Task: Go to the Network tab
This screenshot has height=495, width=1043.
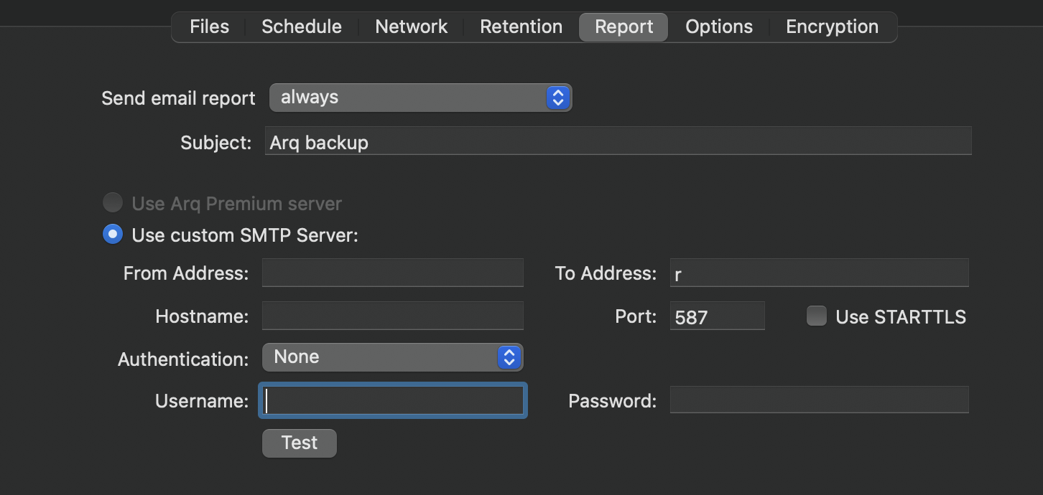Action: point(411,27)
